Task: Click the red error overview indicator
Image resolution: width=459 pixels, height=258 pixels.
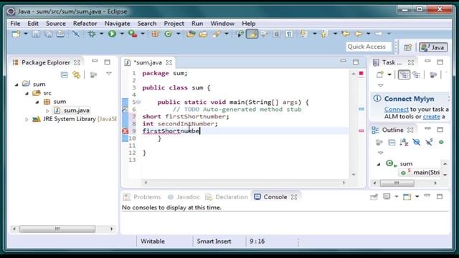Action: [361, 73]
